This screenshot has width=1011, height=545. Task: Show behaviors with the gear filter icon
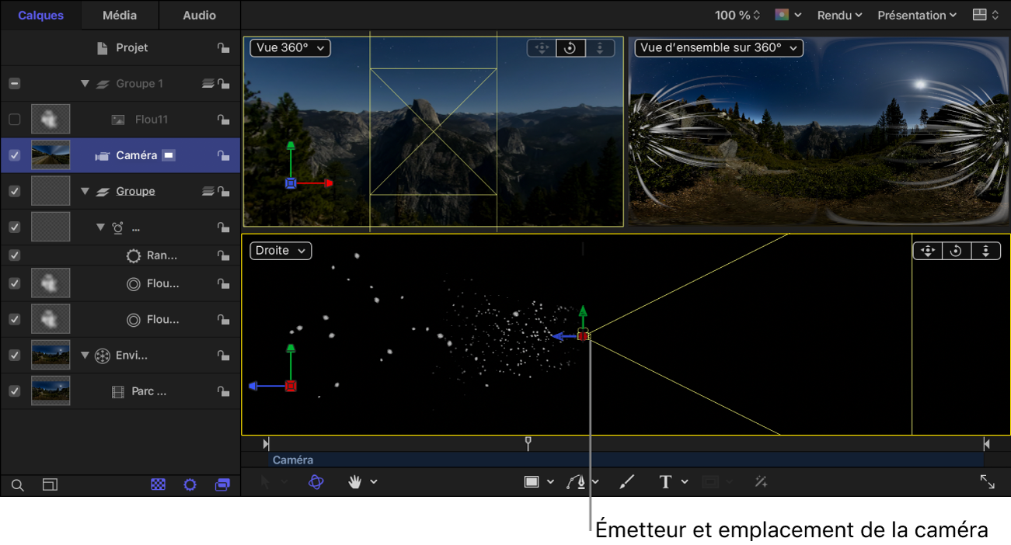pyautogui.click(x=190, y=484)
